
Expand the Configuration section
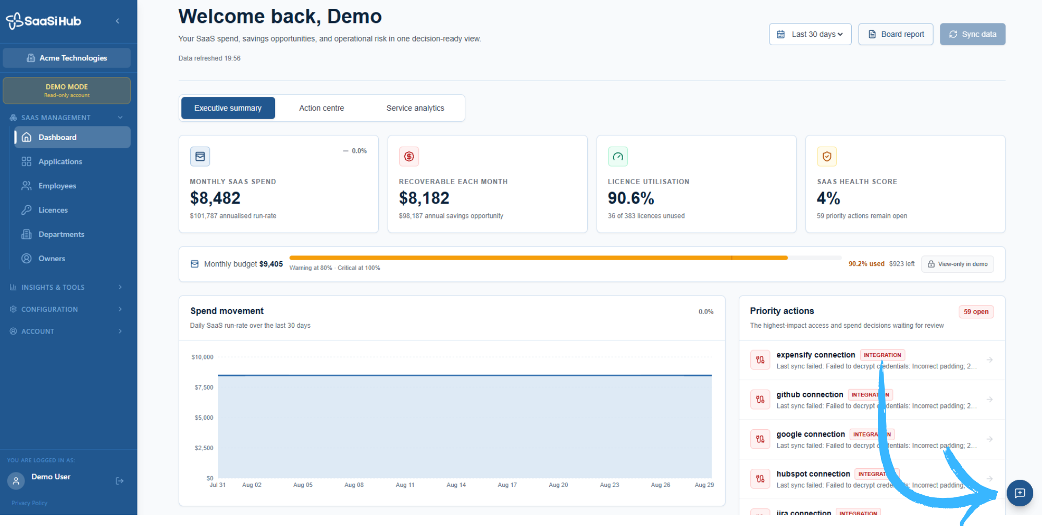[66, 309]
